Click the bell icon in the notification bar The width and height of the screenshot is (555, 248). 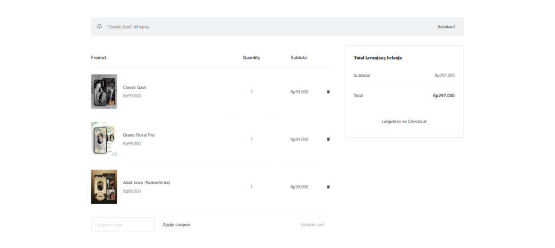pyautogui.click(x=99, y=26)
